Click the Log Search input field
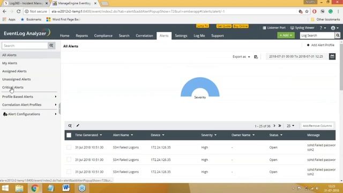This screenshot has width=343, height=193. (x=317, y=35)
